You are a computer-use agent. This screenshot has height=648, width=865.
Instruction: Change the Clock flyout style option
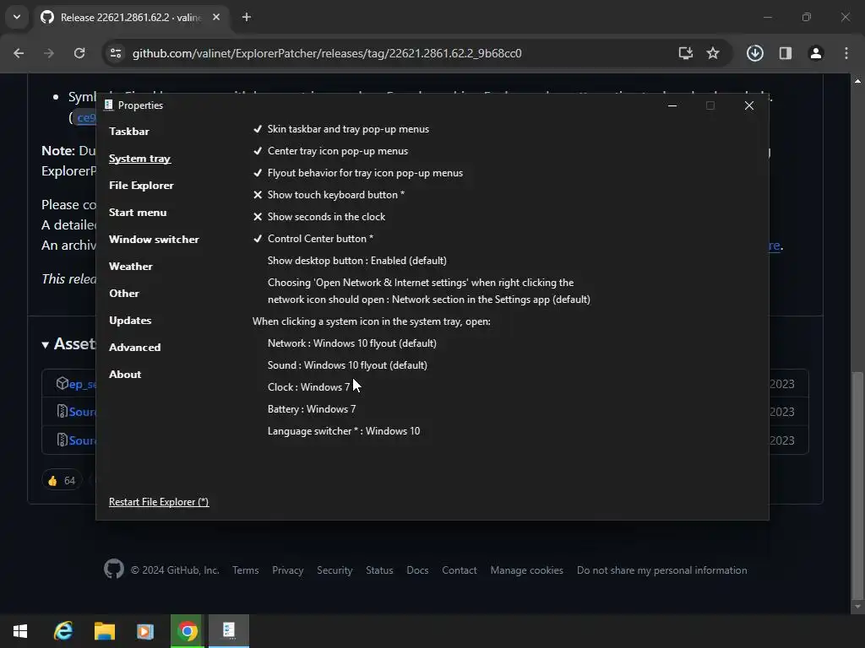coord(308,387)
